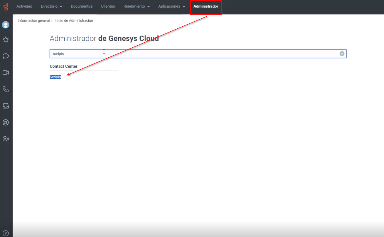Select the Administrador menu item

click(x=206, y=6)
